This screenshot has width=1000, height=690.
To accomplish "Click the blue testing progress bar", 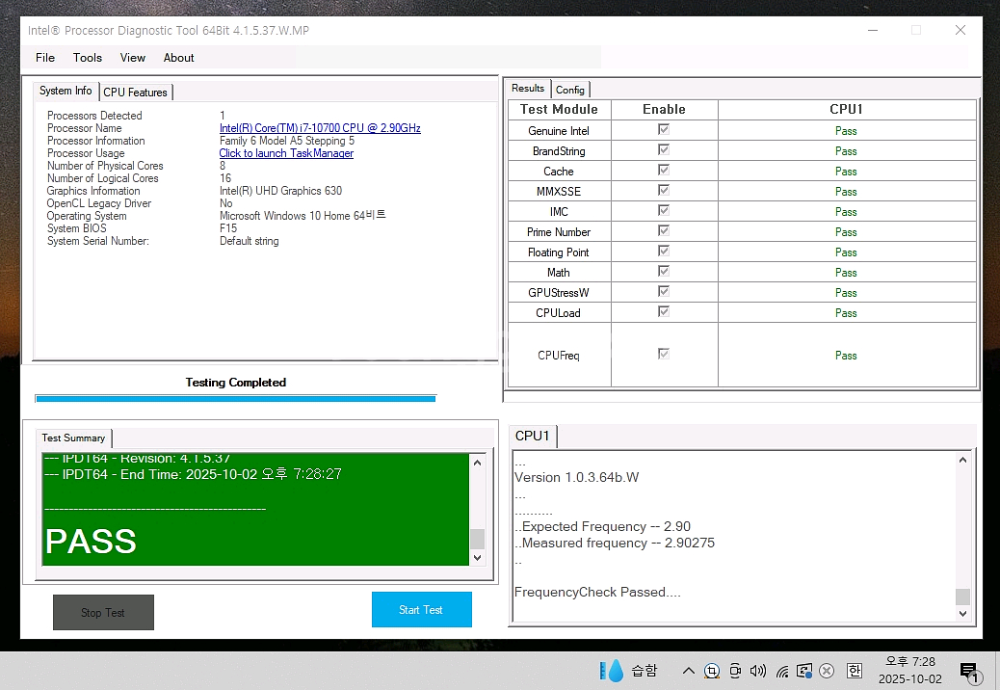I will 235,398.
